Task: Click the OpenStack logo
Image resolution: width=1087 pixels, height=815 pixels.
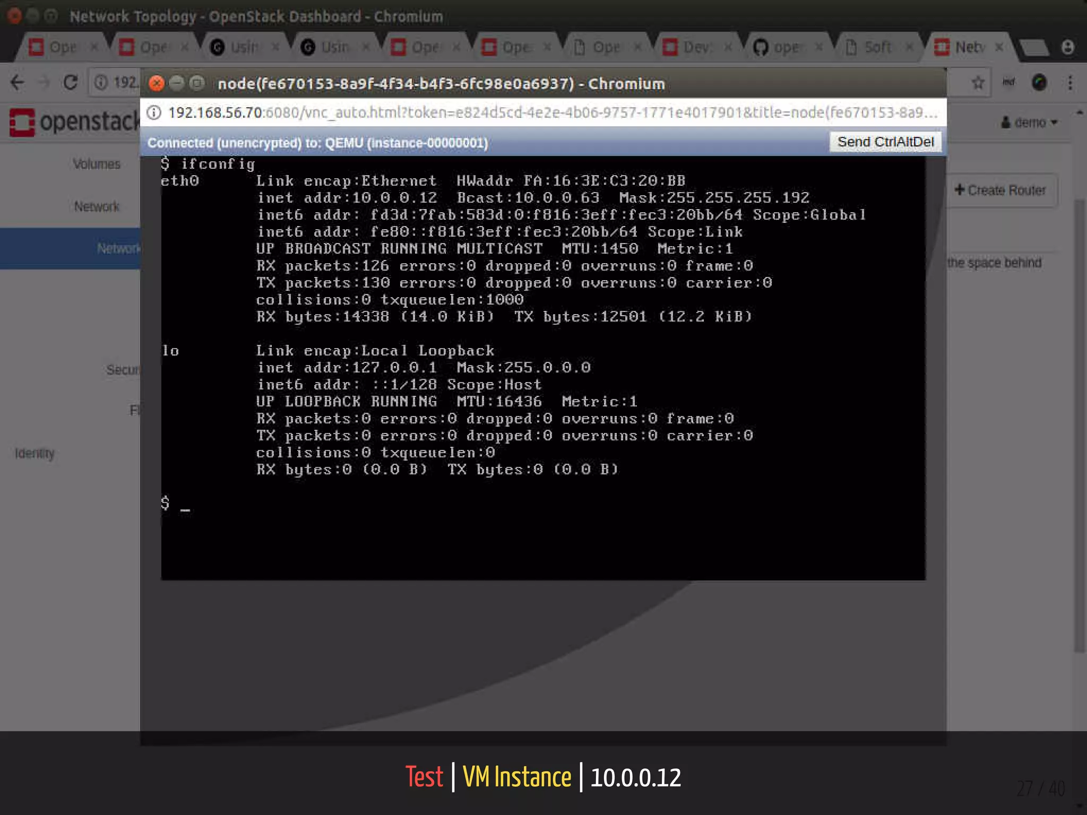Action: pyautogui.click(x=74, y=122)
